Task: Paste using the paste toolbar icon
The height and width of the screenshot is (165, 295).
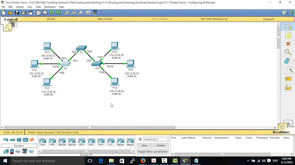Action: point(45,13)
